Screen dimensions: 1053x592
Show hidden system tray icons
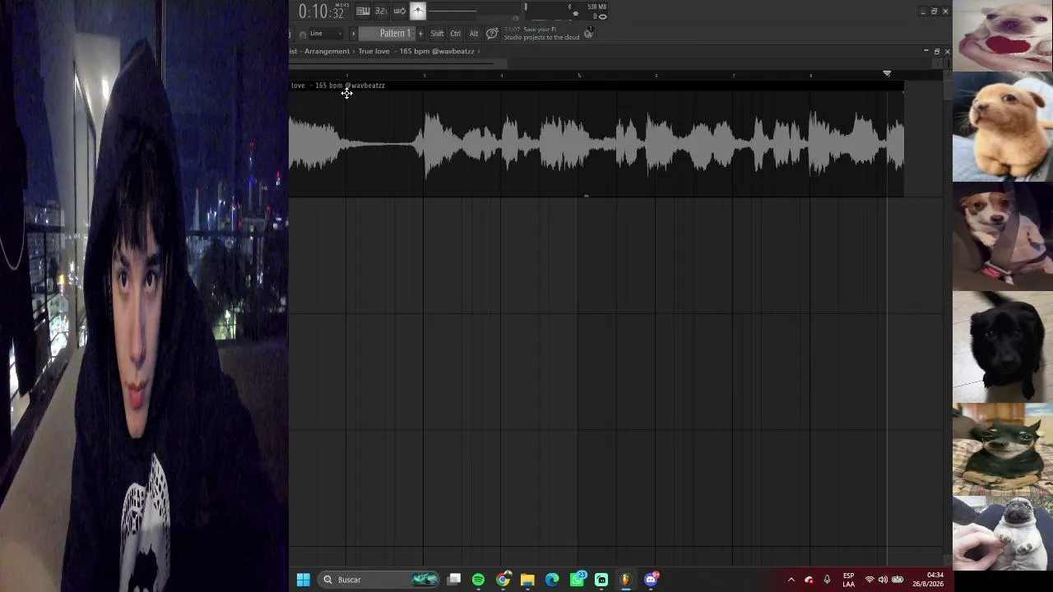coord(791,580)
